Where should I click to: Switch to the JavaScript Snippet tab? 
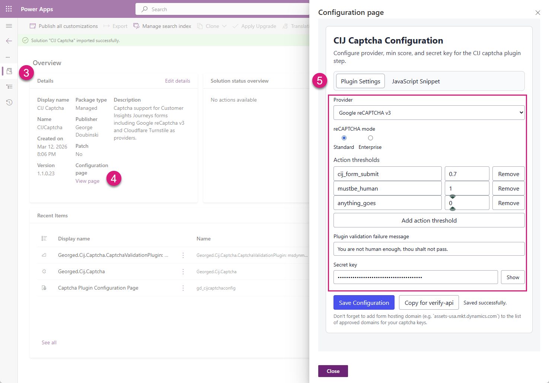[x=416, y=81]
